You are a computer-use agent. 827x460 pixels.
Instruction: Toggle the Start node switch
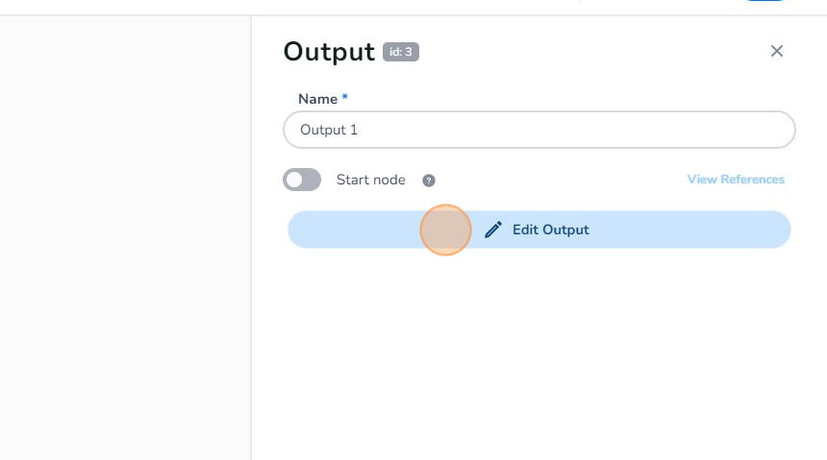(x=302, y=180)
